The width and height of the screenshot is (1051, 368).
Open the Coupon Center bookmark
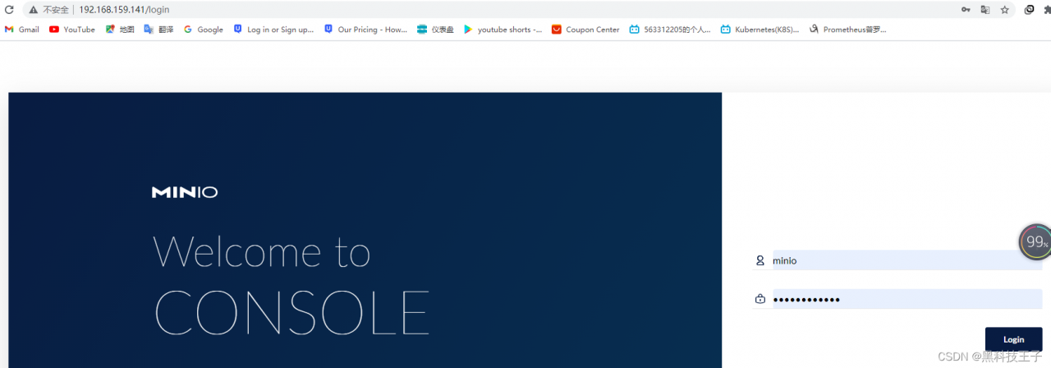[585, 29]
